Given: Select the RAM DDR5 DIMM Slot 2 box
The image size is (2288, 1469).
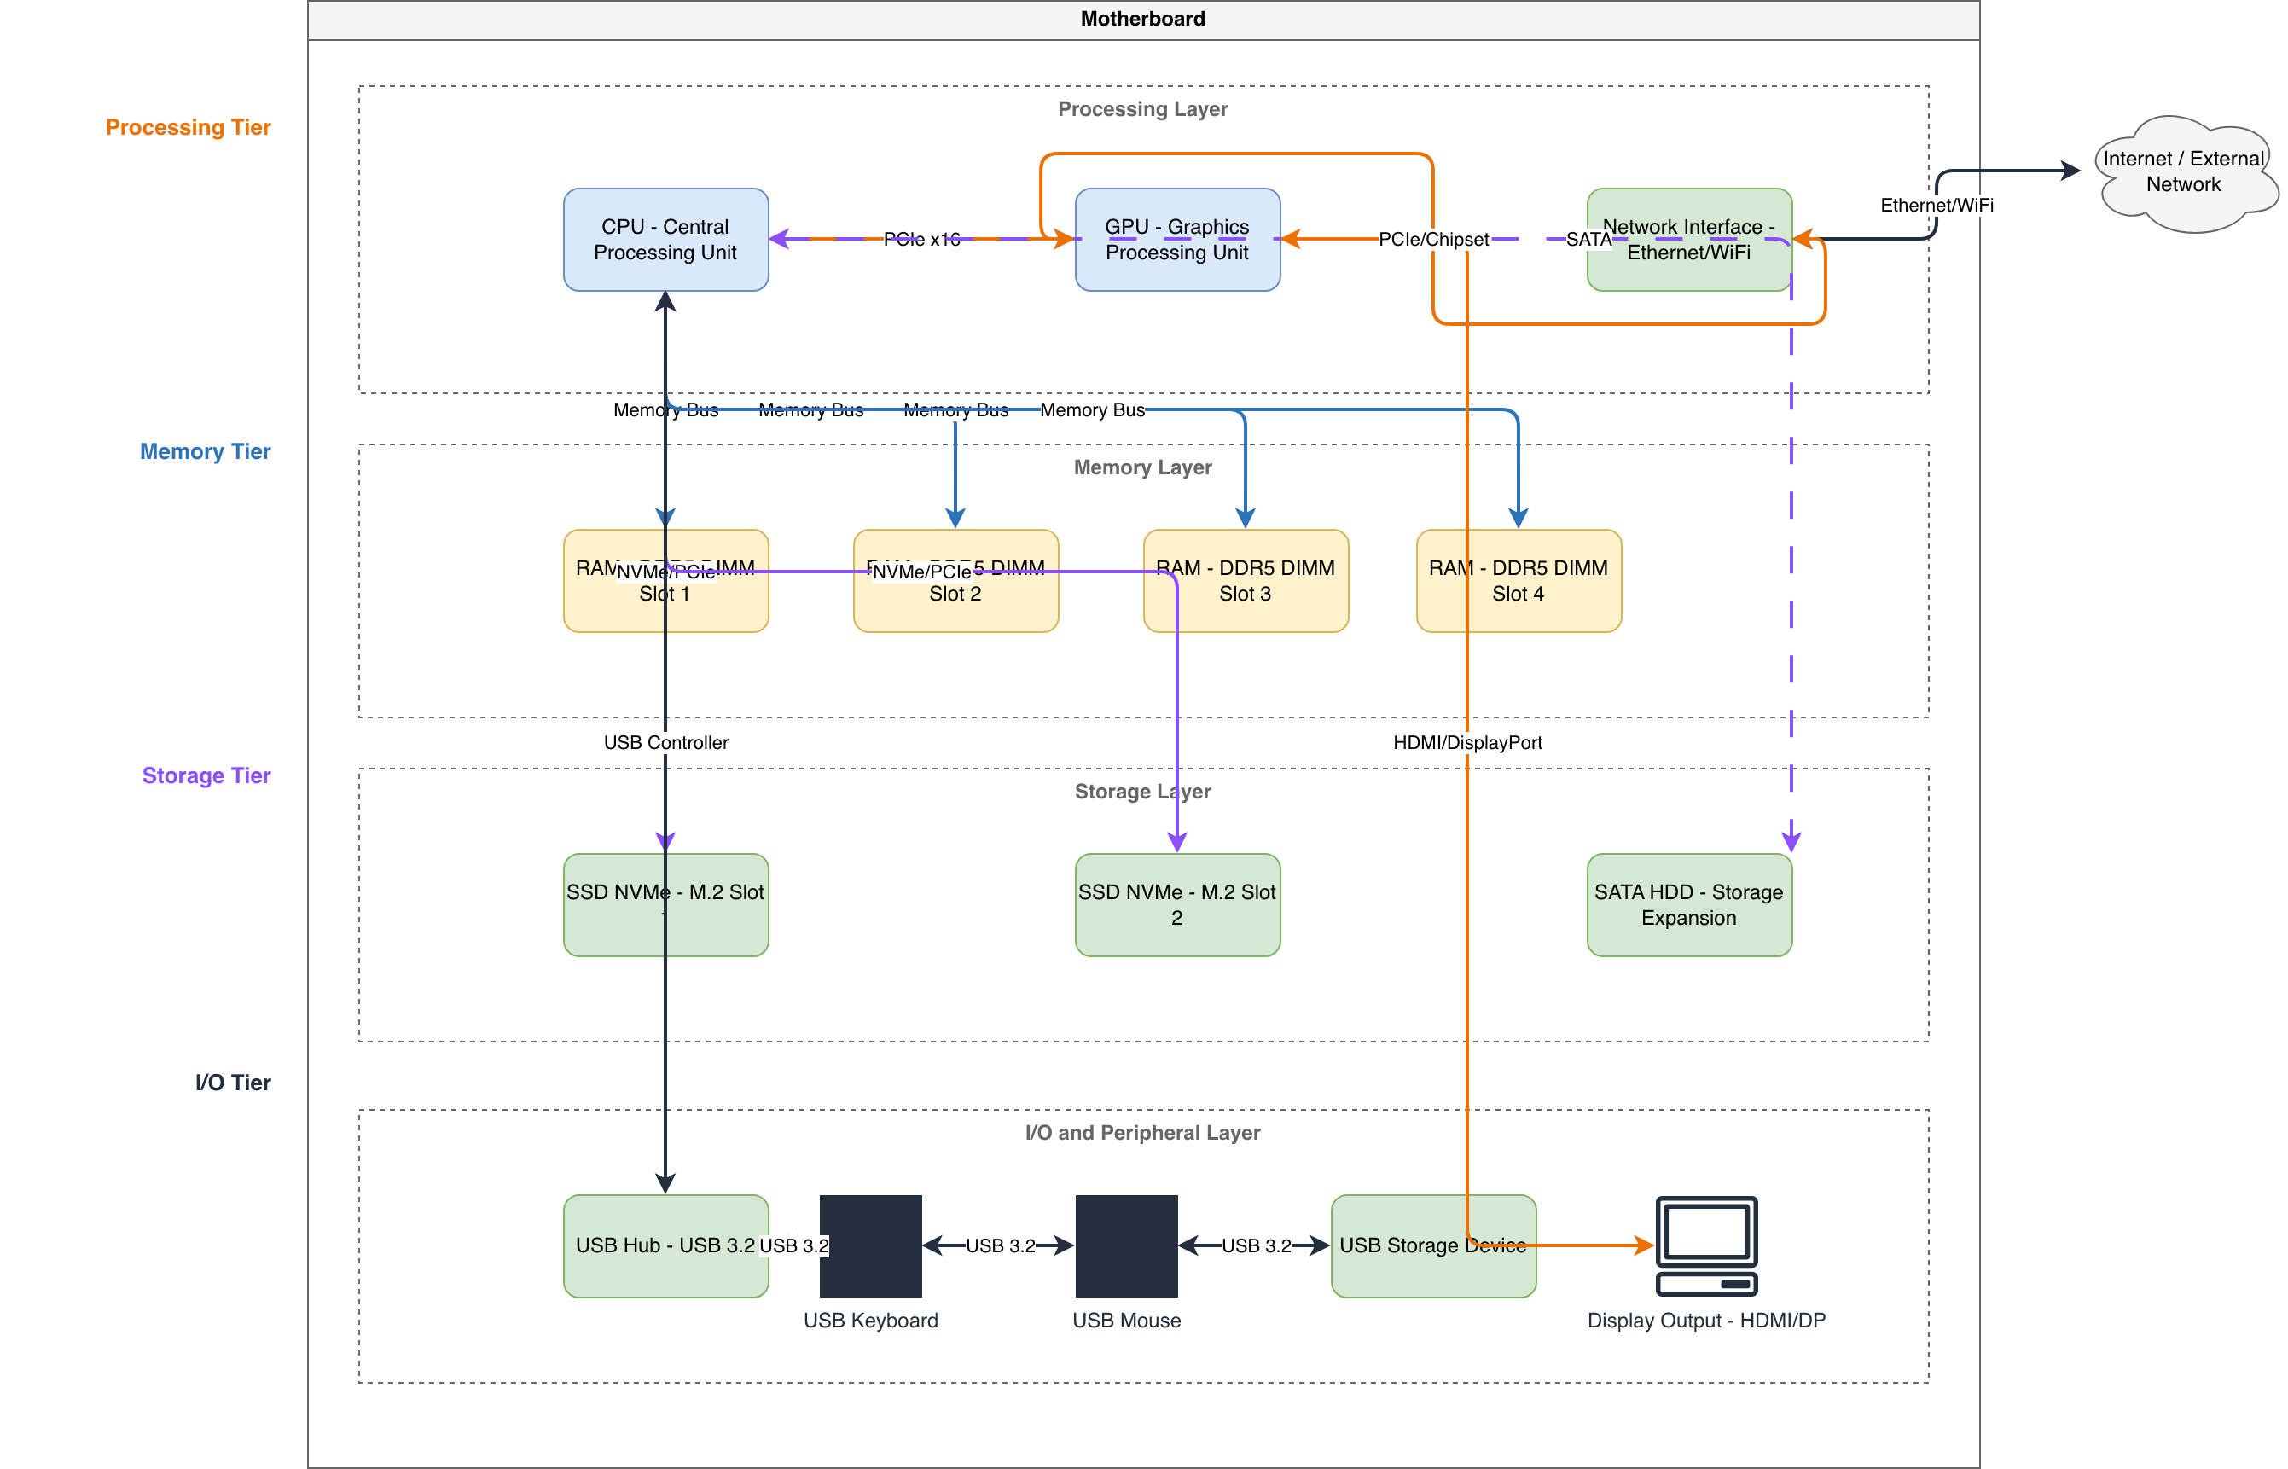Looking at the screenshot, I should (x=955, y=581).
